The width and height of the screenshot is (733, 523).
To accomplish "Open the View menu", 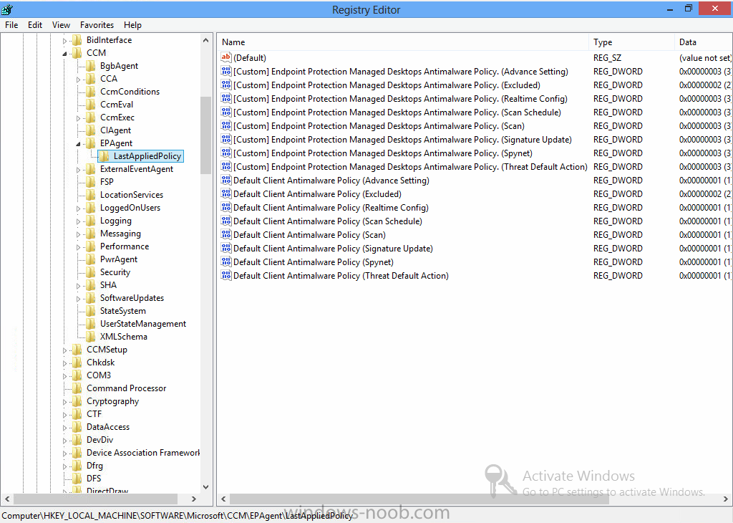I will pos(62,25).
